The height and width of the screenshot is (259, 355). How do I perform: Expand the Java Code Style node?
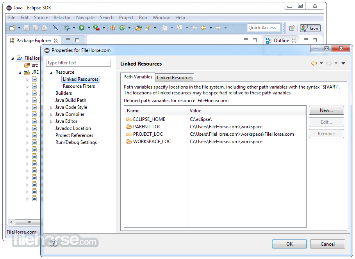[x=52, y=108]
